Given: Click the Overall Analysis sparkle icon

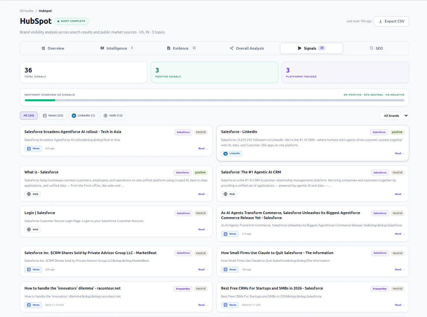Looking at the screenshot, I should click(232, 48).
